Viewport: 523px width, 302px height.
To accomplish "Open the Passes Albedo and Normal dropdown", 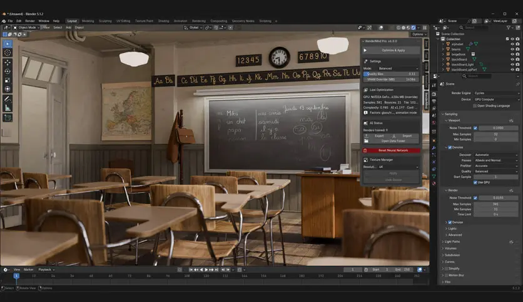I will tap(496, 160).
